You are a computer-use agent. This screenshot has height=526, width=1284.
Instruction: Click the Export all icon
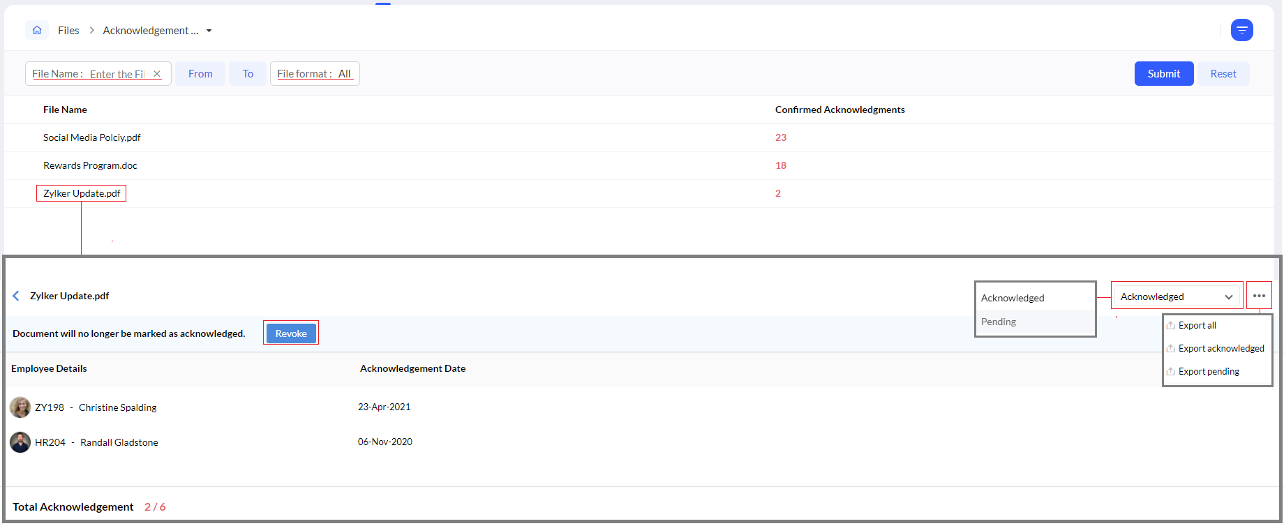(x=1171, y=325)
